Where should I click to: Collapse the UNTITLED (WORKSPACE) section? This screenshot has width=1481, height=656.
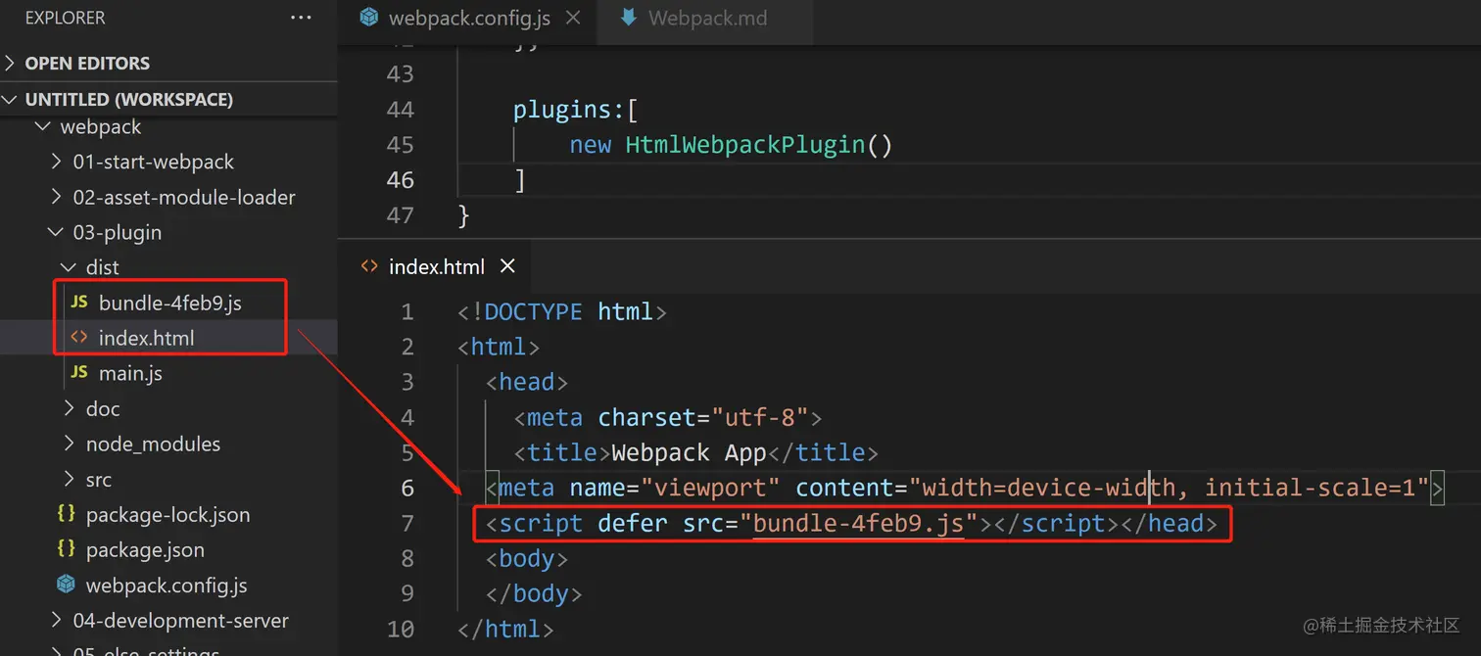(x=10, y=99)
